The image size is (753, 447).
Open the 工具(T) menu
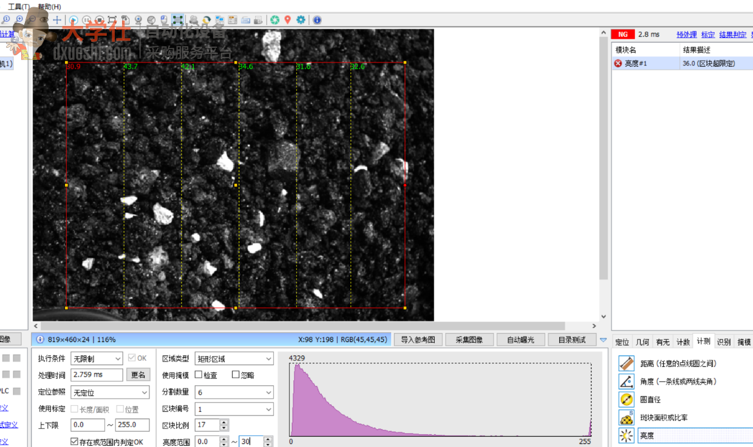[18, 7]
